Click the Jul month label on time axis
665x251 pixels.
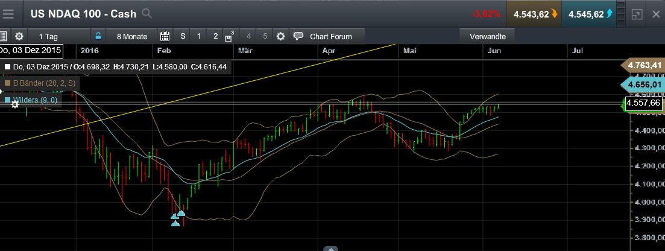tap(577, 51)
